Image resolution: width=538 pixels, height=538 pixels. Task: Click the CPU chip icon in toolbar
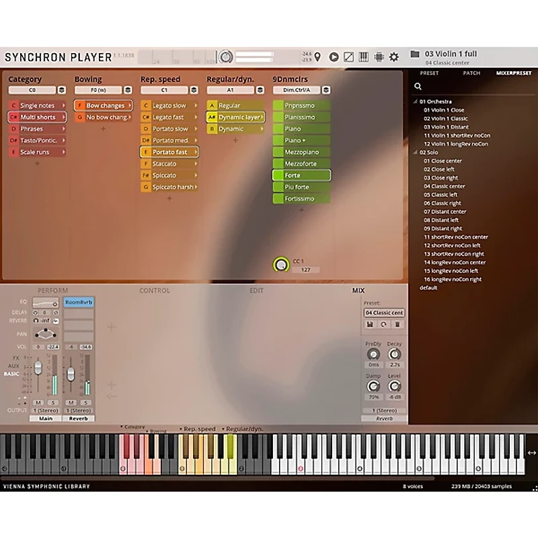[379, 57]
